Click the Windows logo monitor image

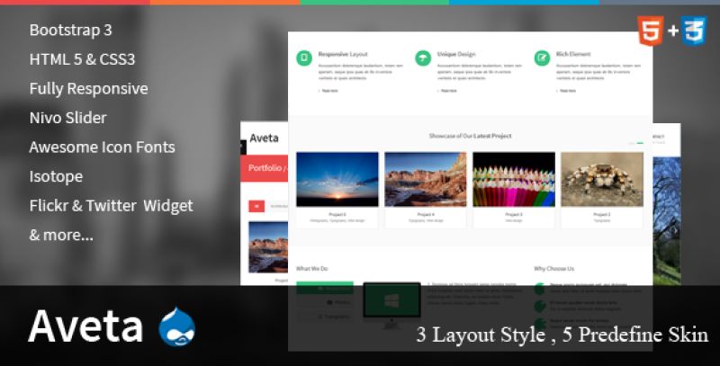click(391, 305)
